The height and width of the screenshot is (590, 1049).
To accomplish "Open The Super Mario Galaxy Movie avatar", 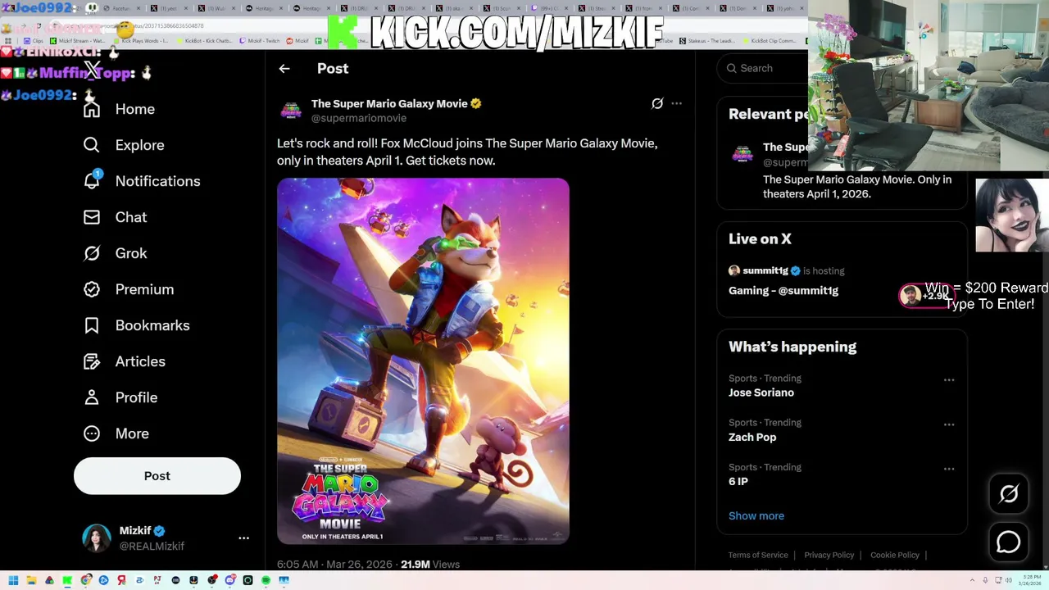I will pyautogui.click(x=291, y=111).
